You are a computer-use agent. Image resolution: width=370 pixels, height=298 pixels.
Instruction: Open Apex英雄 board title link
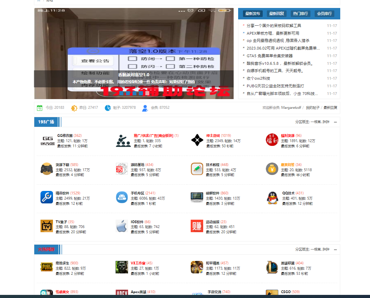click(x=138, y=292)
